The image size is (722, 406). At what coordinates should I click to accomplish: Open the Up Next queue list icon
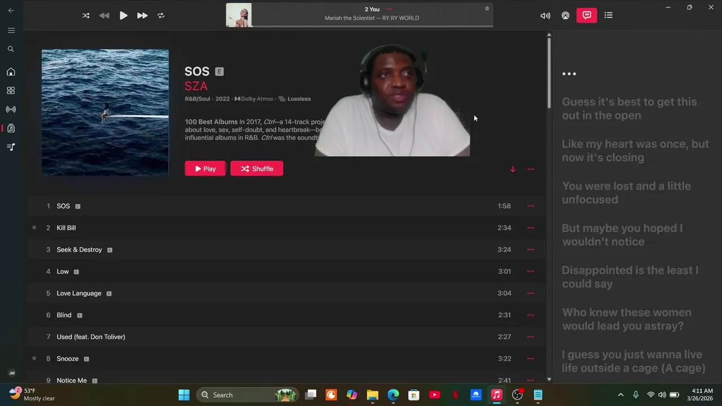point(608,15)
